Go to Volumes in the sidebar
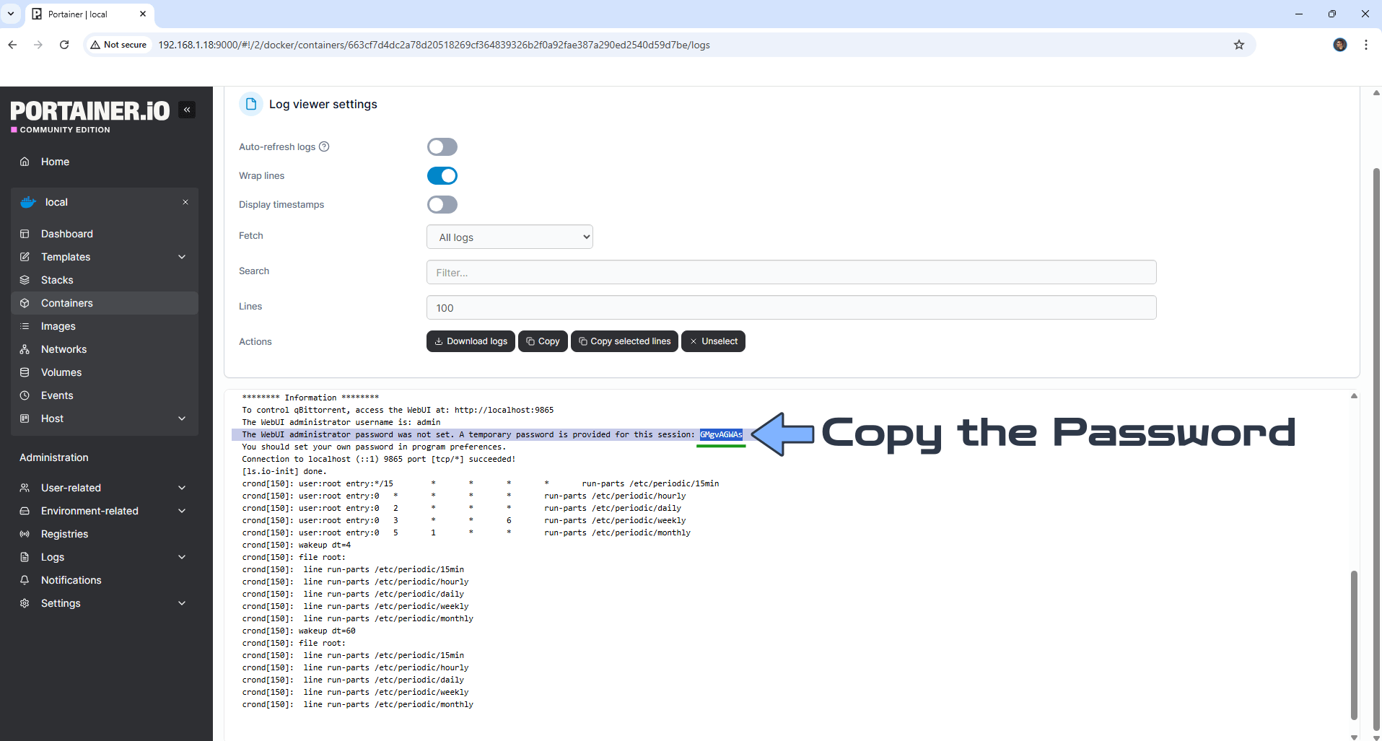Viewport: 1382px width, 741px height. pos(61,372)
